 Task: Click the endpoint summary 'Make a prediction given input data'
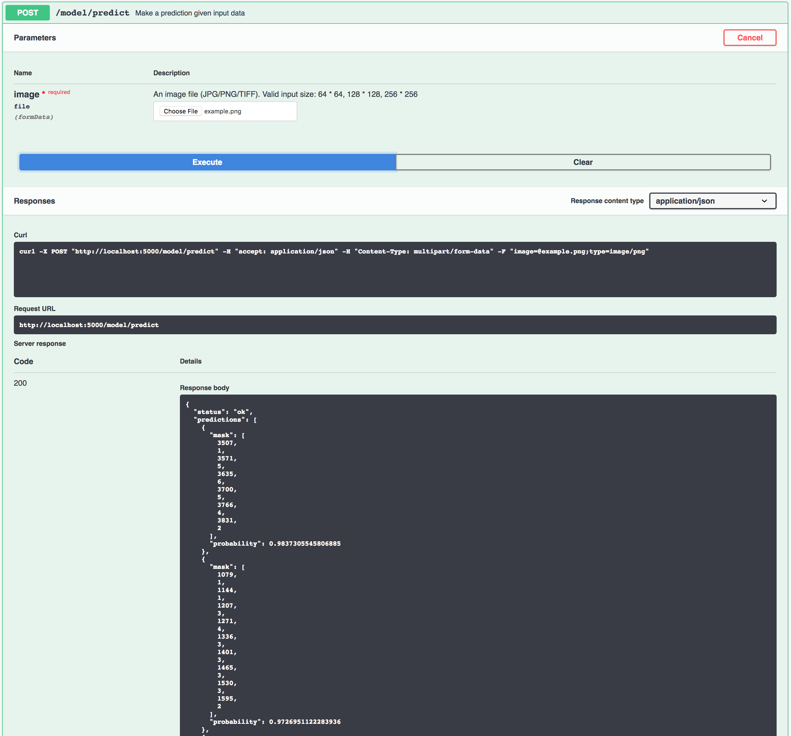190,13
